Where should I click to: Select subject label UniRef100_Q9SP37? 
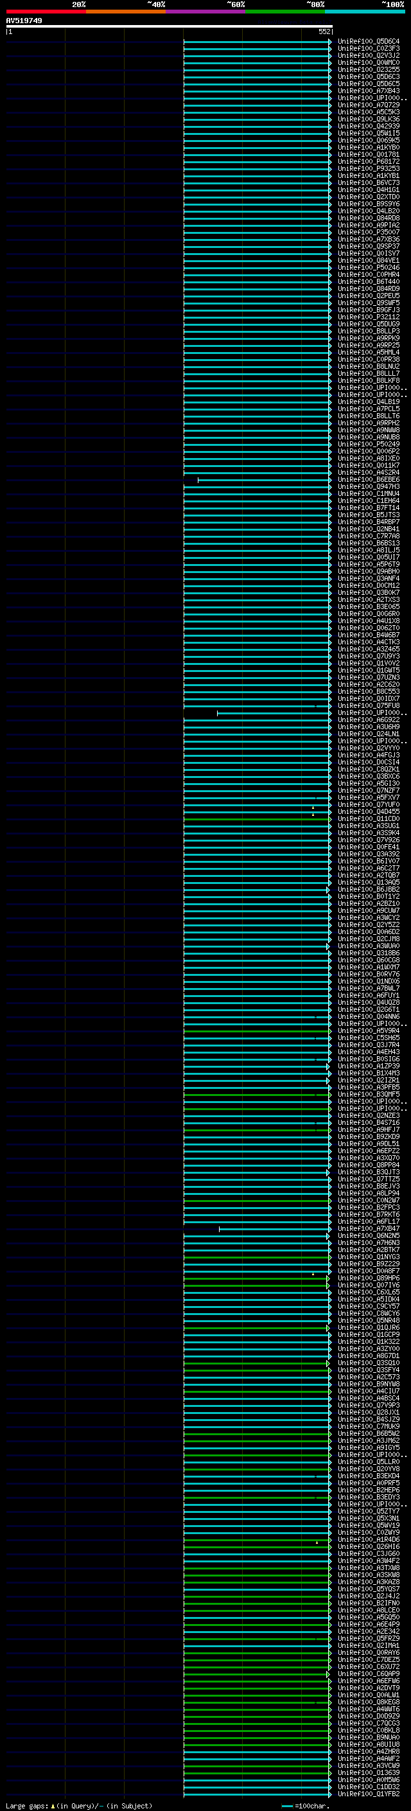tap(368, 246)
